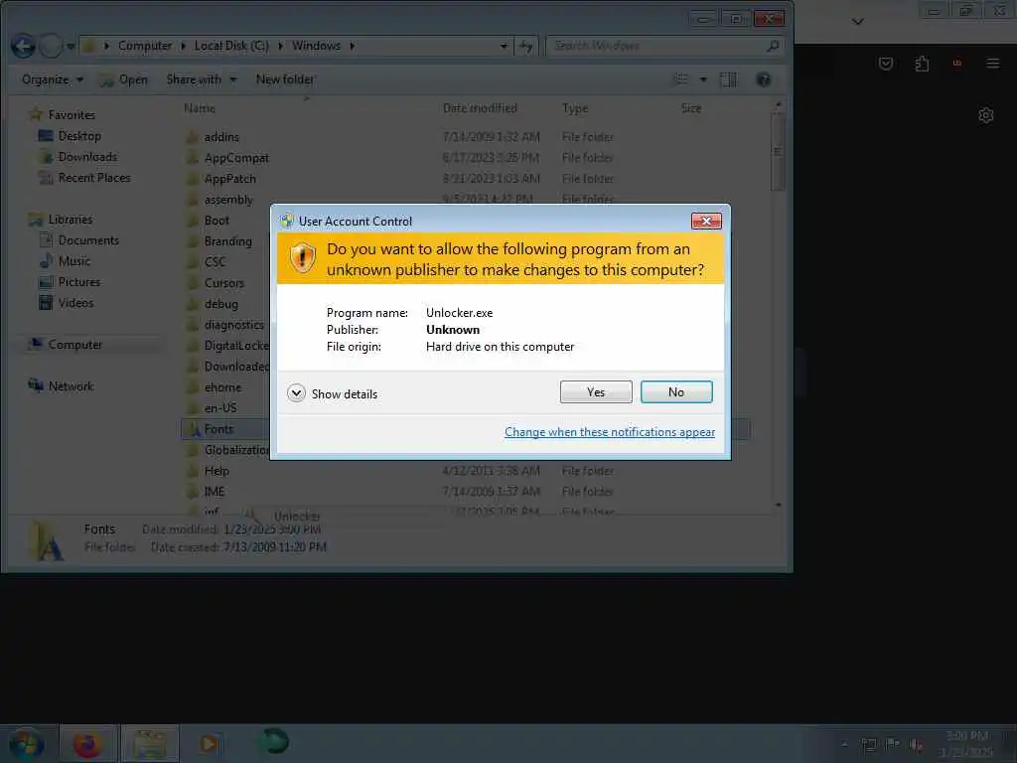Click Yes to allow Unlocker.exe
Viewport: 1017px width, 763px height.
596,391
